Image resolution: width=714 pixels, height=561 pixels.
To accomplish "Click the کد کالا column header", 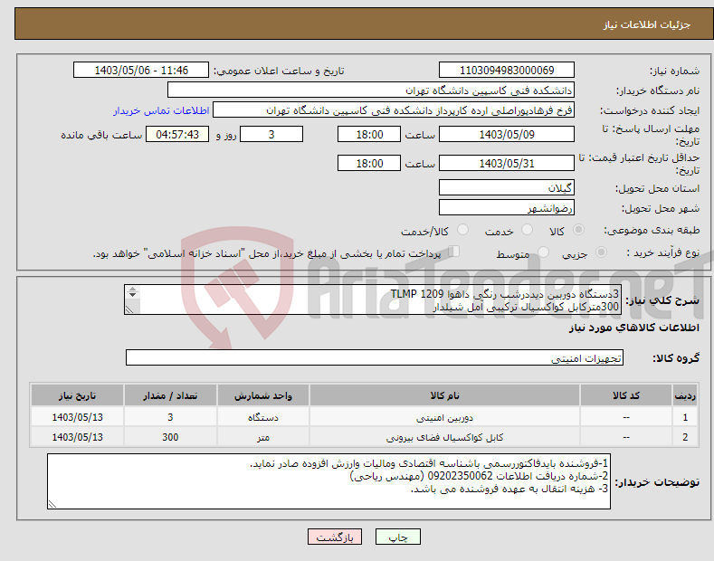I will [626, 395].
